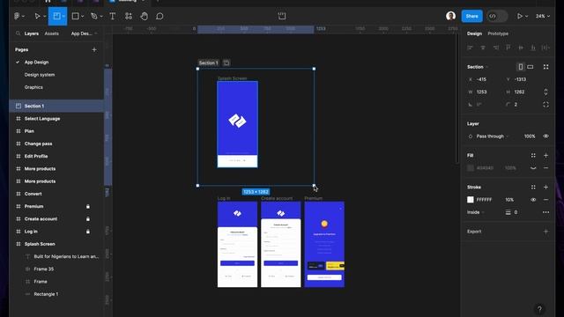The width and height of the screenshot is (564, 317).
Task: Click the white FFFFFF stroke color swatch
Action: (470, 200)
